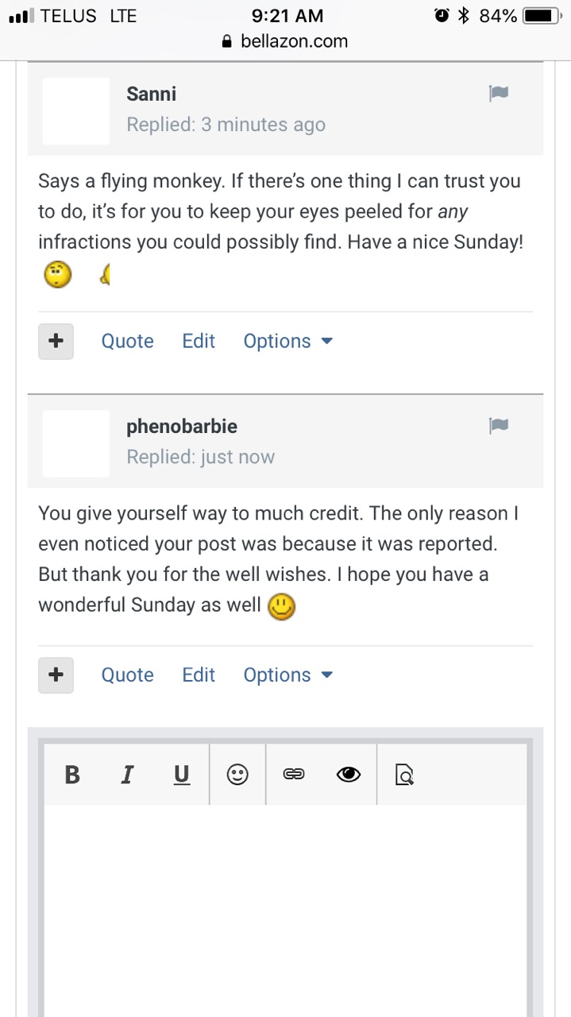Insert a link using chain icon
Image resolution: width=571 pixels, height=1017 pixels.
point(293,774)
